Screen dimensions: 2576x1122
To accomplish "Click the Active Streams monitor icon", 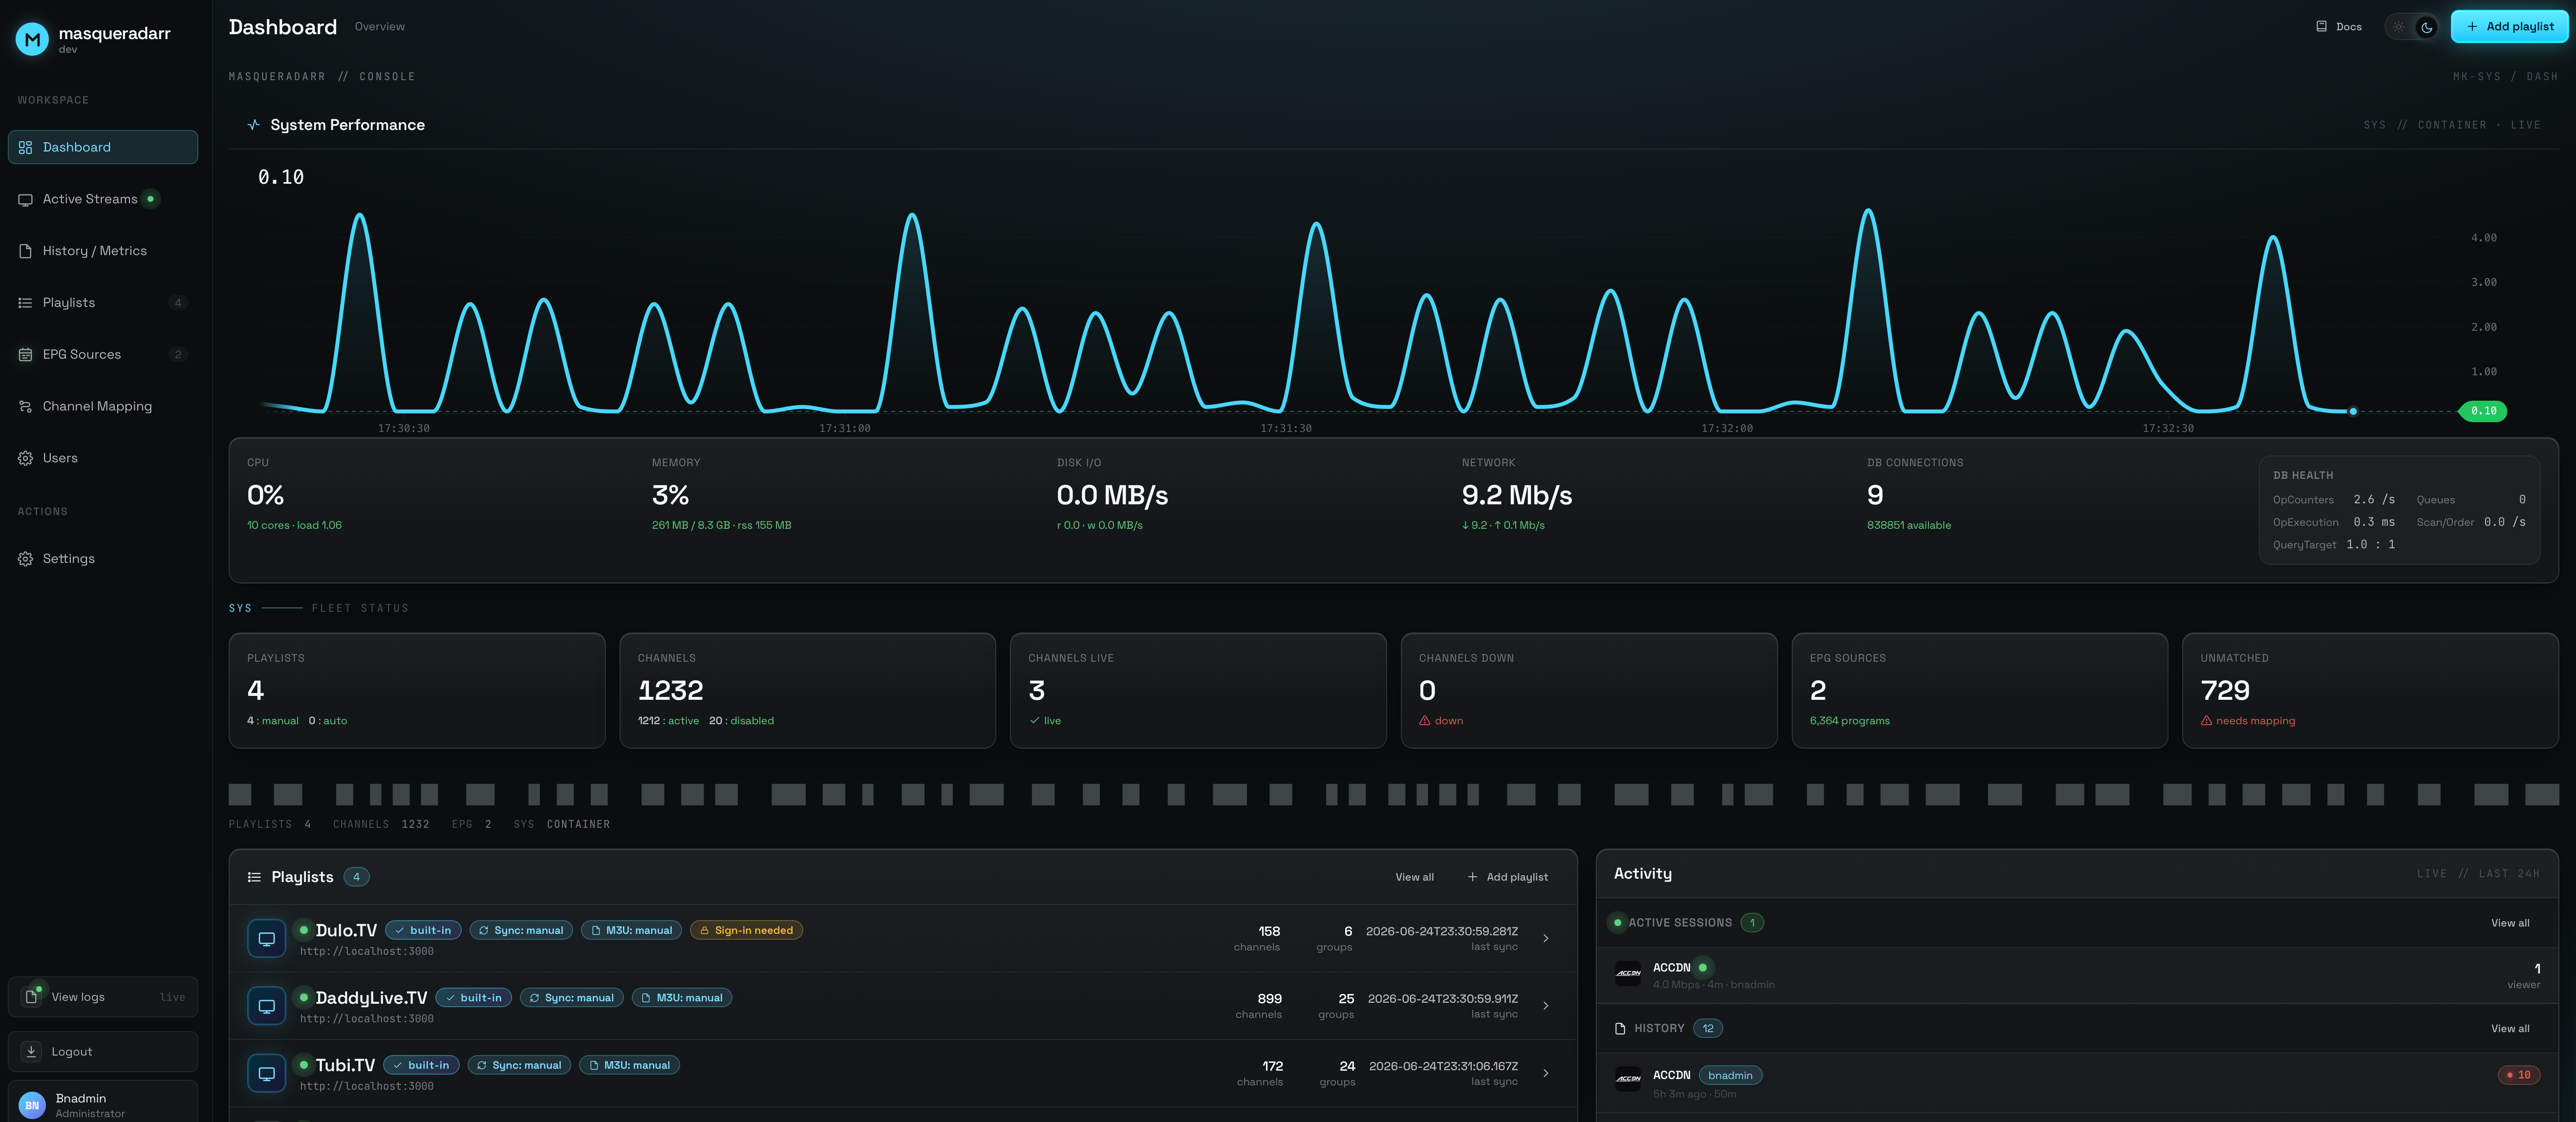I will (x=25, y=199).
